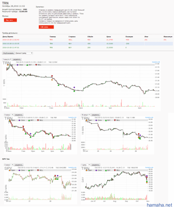Screen dimensions: 174x207
Task: Open the Данный трейд dropdown
Action: pyautogui.click(x=24, y=53)
